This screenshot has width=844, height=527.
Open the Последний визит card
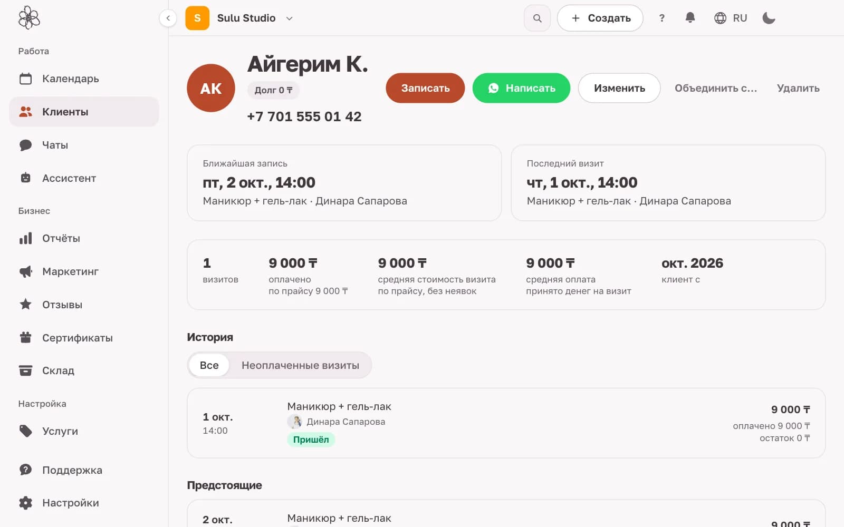[668, 183]
